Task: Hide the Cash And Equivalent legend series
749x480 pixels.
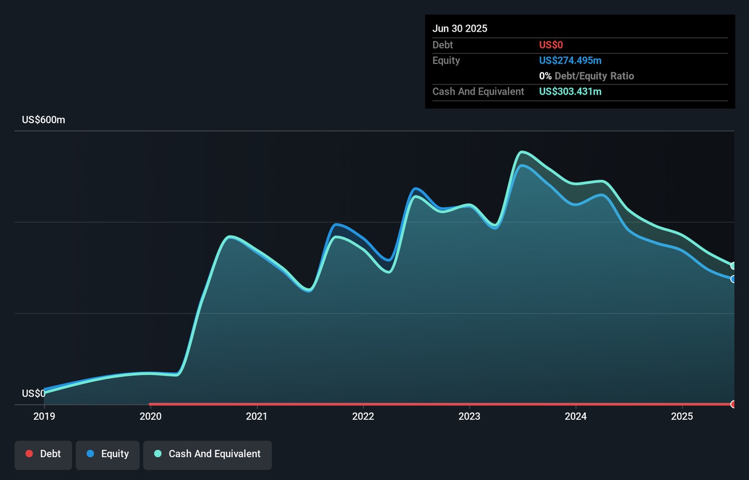Action: click(208, 454)
